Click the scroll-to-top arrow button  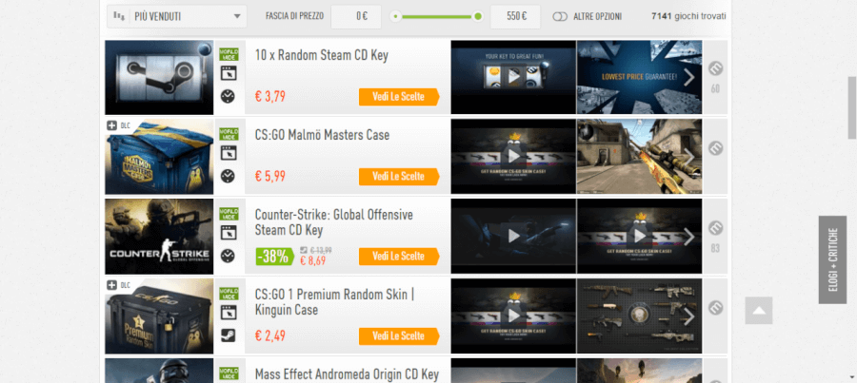click(x=759, y=311)
